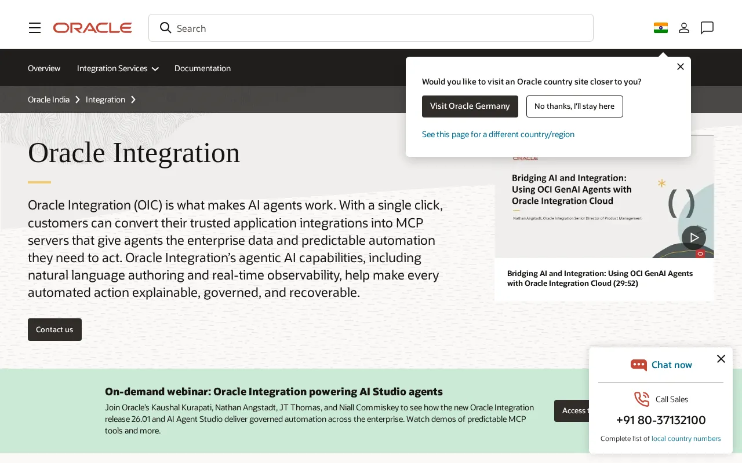Viewport: 742px width, 463px height.
Task: Close the Chat now sales widget
Action: pyautogui.click(x=721, y=359)
